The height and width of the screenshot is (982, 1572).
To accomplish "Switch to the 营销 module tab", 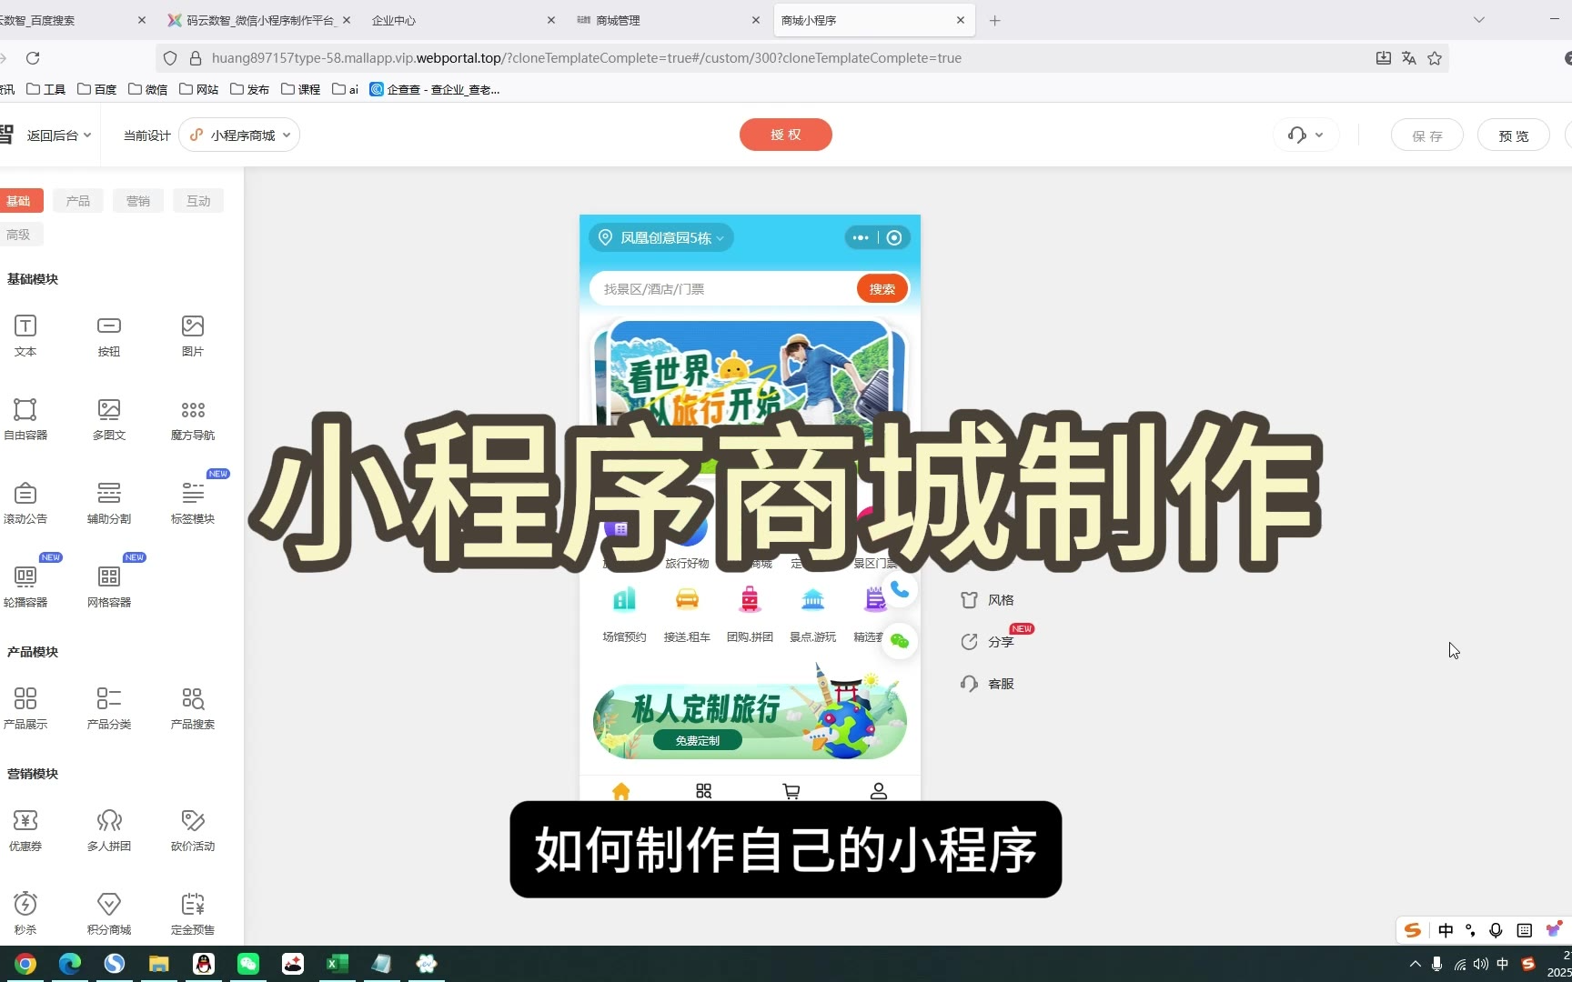I will coord(138,201).
